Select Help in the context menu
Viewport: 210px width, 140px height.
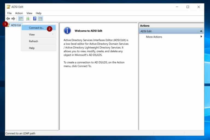pos(39,48)
